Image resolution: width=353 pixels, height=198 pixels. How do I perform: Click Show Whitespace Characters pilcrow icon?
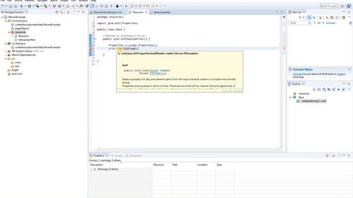tap(111, 6)
